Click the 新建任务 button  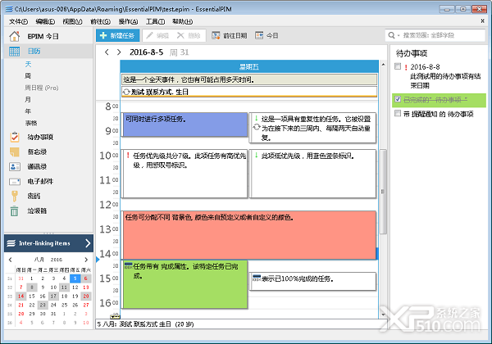[117, 35]
